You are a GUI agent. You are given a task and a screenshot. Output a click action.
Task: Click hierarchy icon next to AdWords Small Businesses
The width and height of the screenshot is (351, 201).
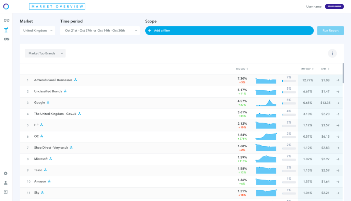(76, 80)
